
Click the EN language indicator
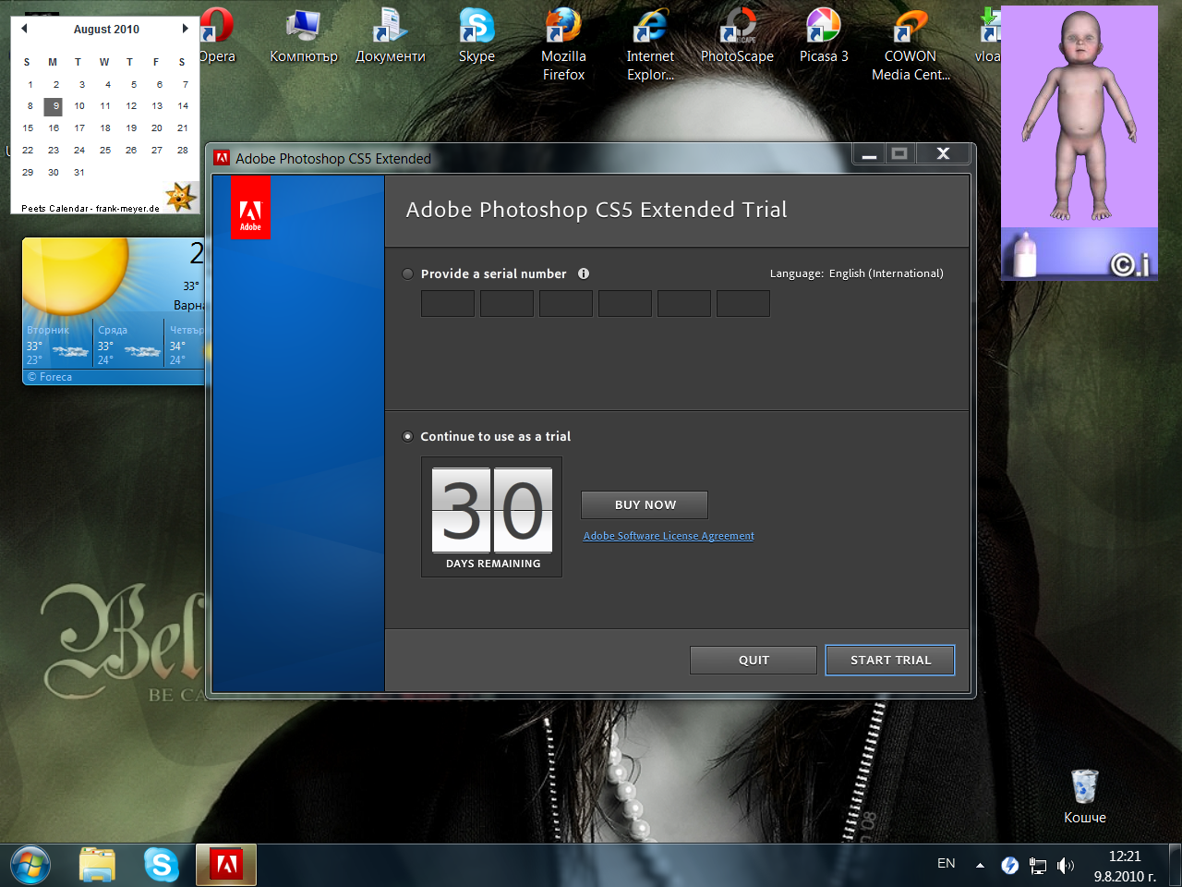point(946,863)
